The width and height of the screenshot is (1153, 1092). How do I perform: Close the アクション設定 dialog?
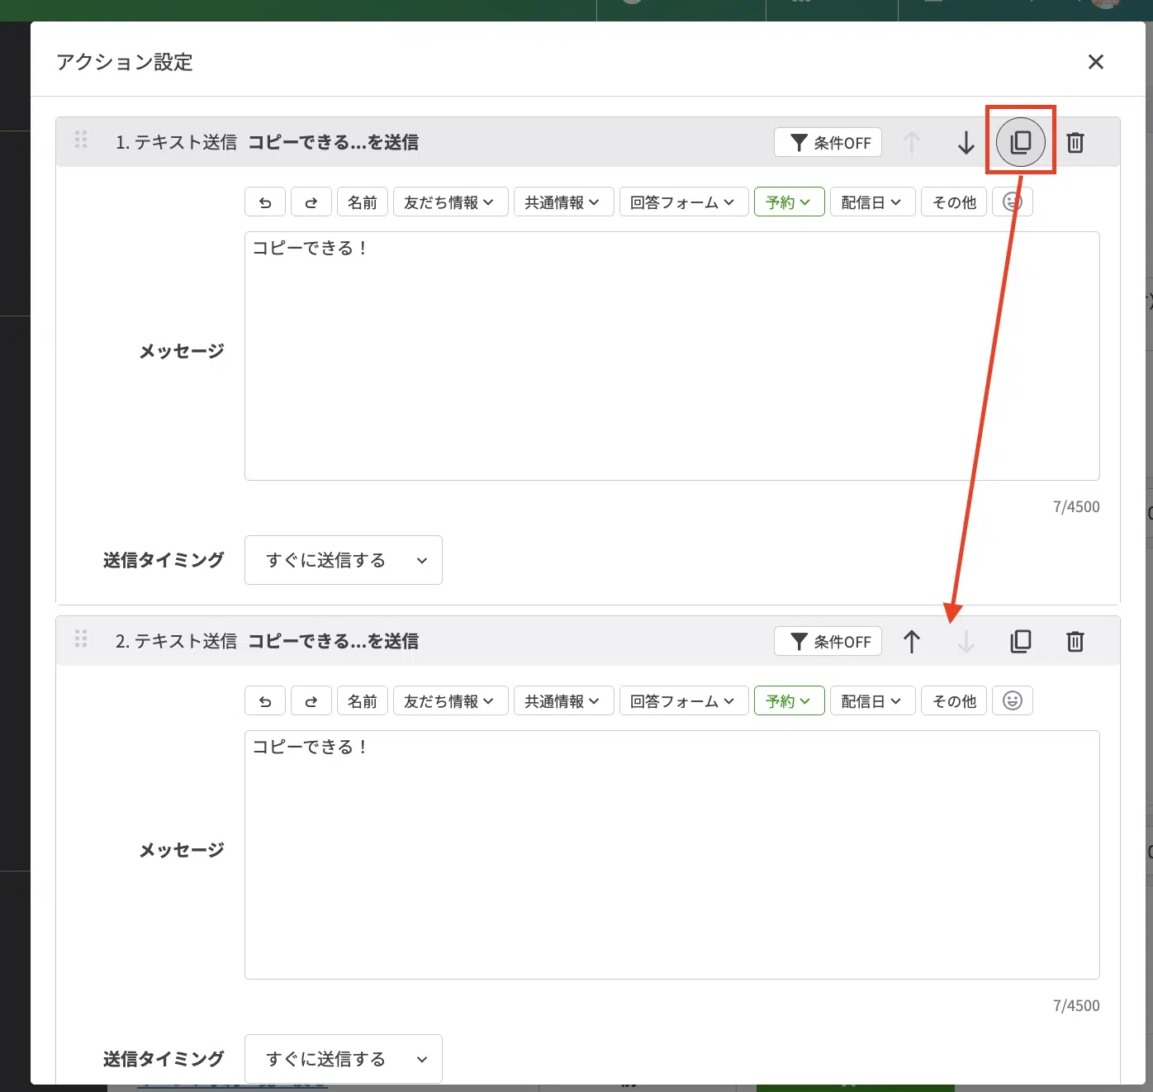click(1096, 62)
